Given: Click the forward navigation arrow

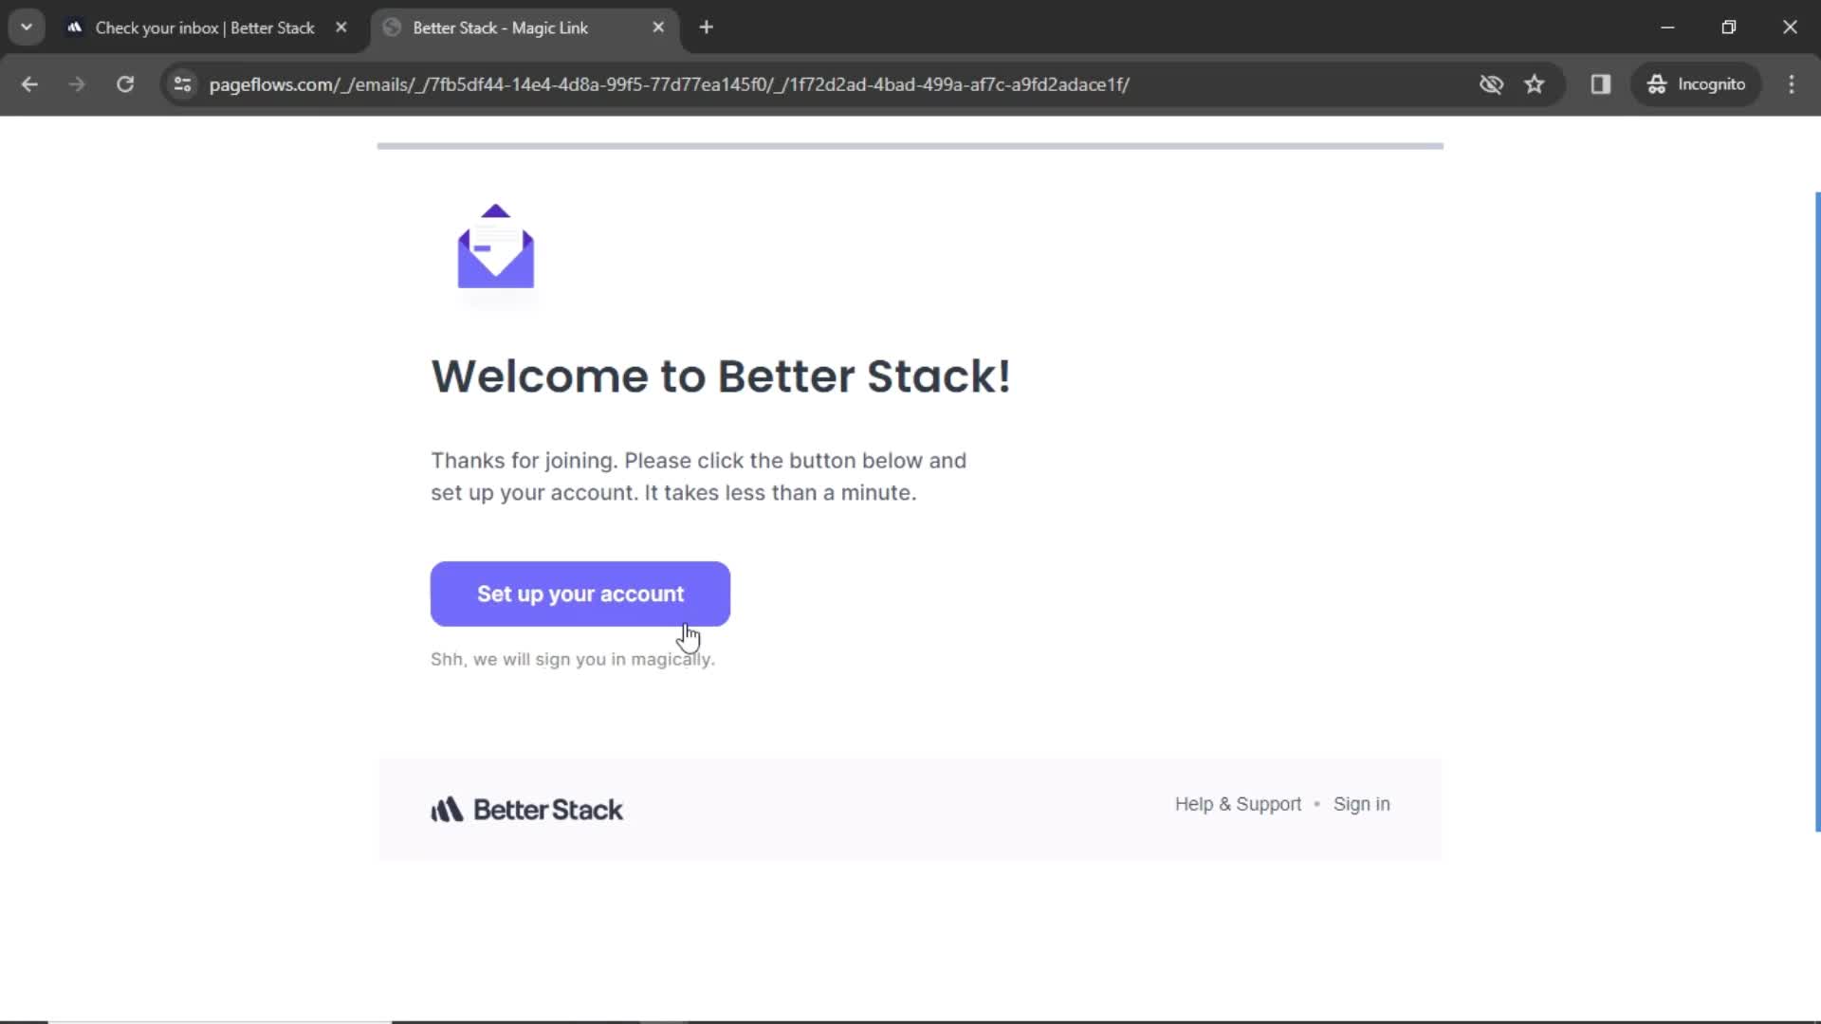Looking at the screenshot, I should click(78, 83).
